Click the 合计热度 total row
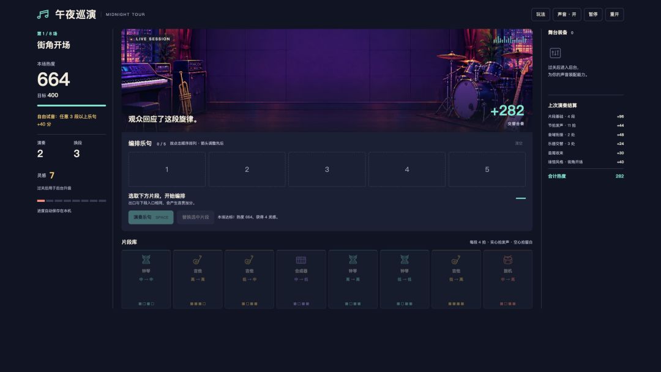Screen dimensions: 661x372 point(586,176)
